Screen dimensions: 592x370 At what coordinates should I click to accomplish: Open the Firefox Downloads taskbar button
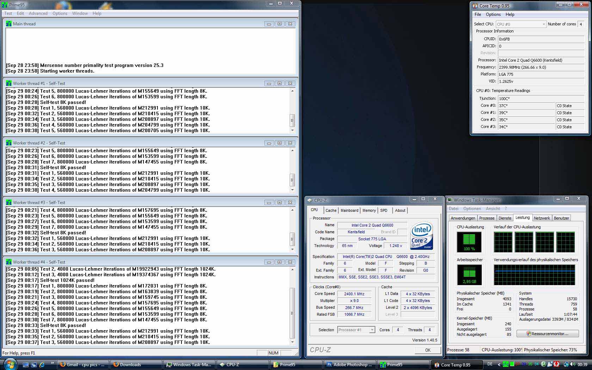[x=136, y=365]
